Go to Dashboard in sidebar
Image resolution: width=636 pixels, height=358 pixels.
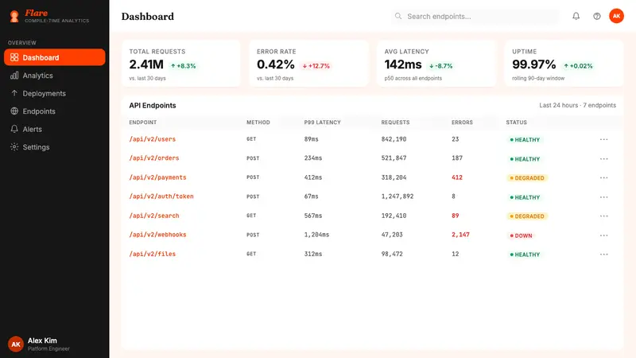(54, 57)
